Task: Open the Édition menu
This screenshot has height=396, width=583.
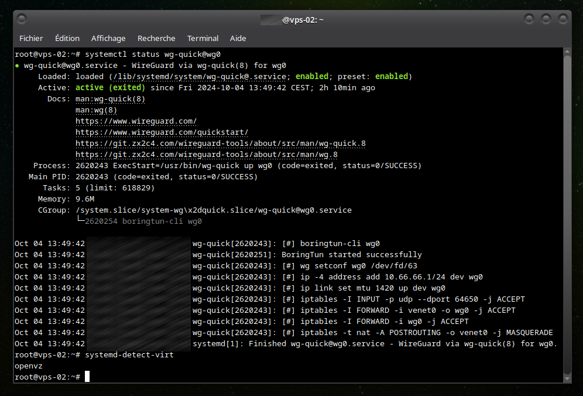Action: (67, 38)
